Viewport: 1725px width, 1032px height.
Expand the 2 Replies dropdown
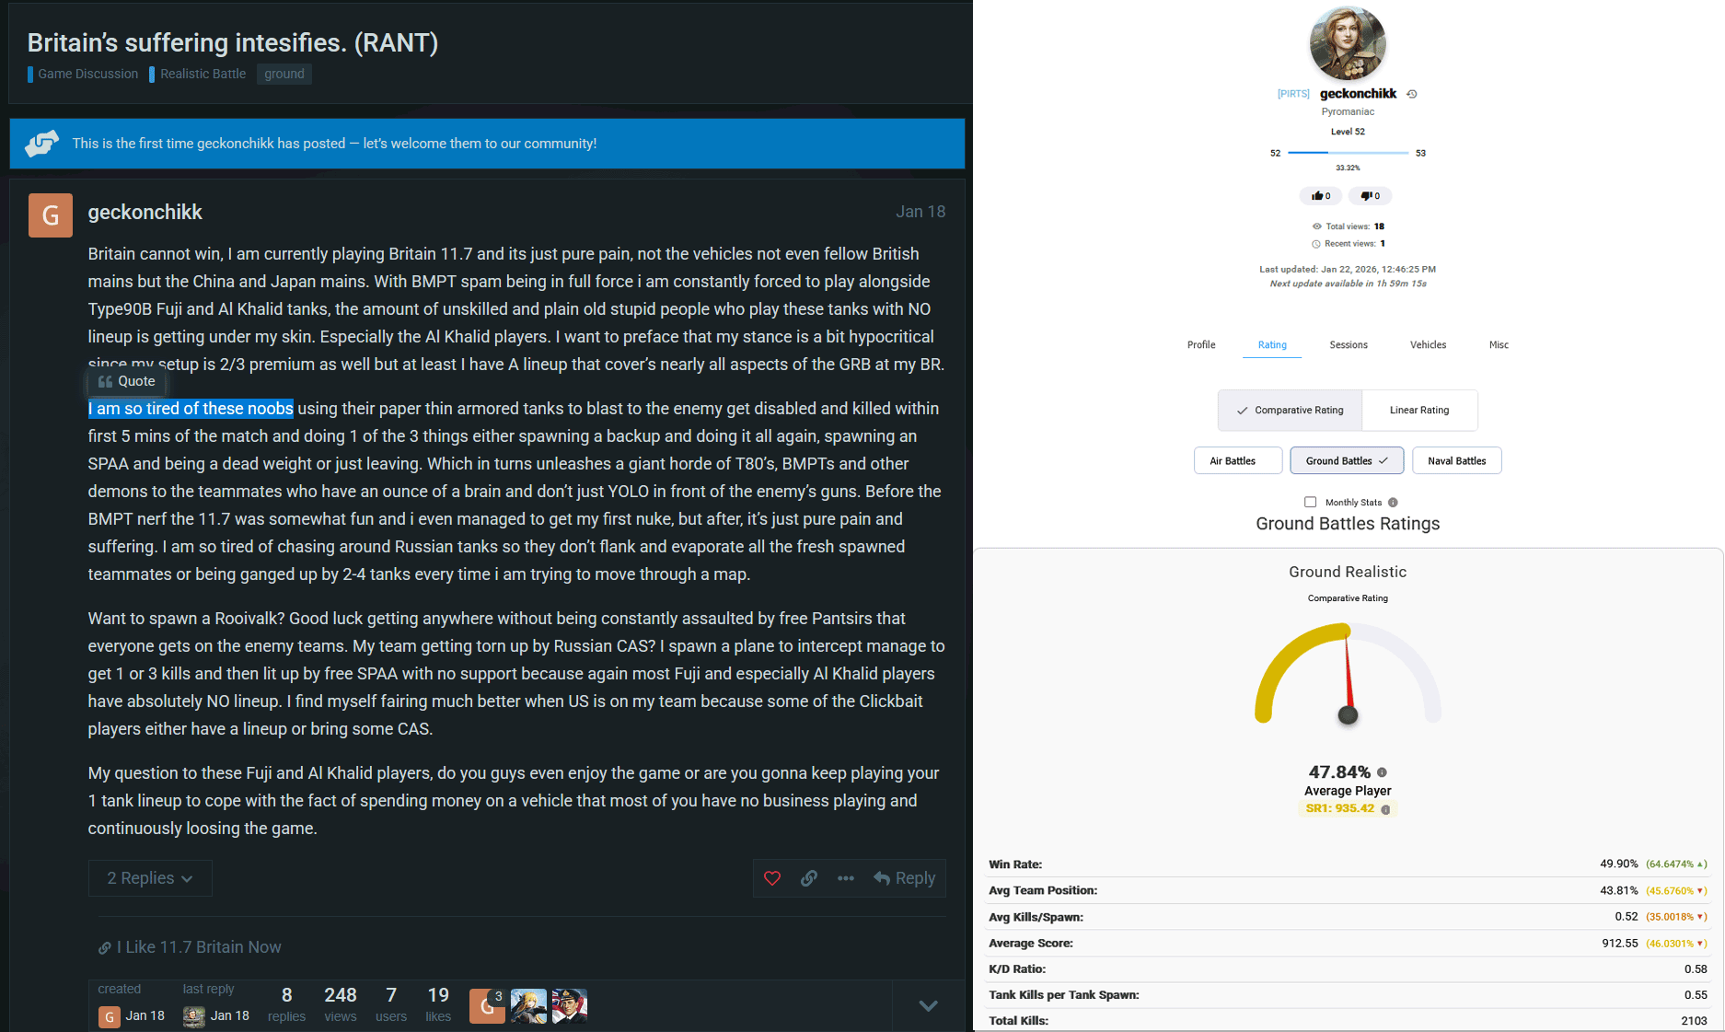pyautogui.click(x=150, y=878)
